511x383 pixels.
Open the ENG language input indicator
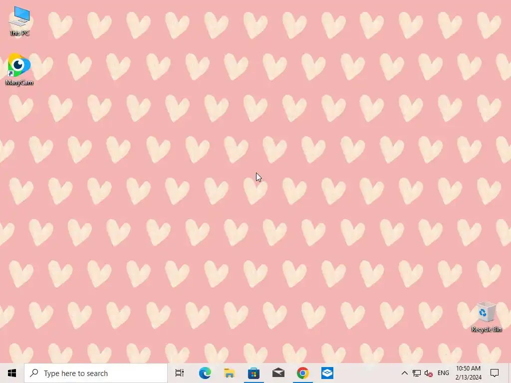(x=443, y=373)
